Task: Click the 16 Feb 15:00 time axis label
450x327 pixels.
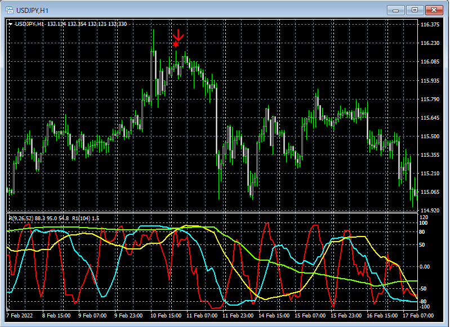Action: [x=382, y=316]
